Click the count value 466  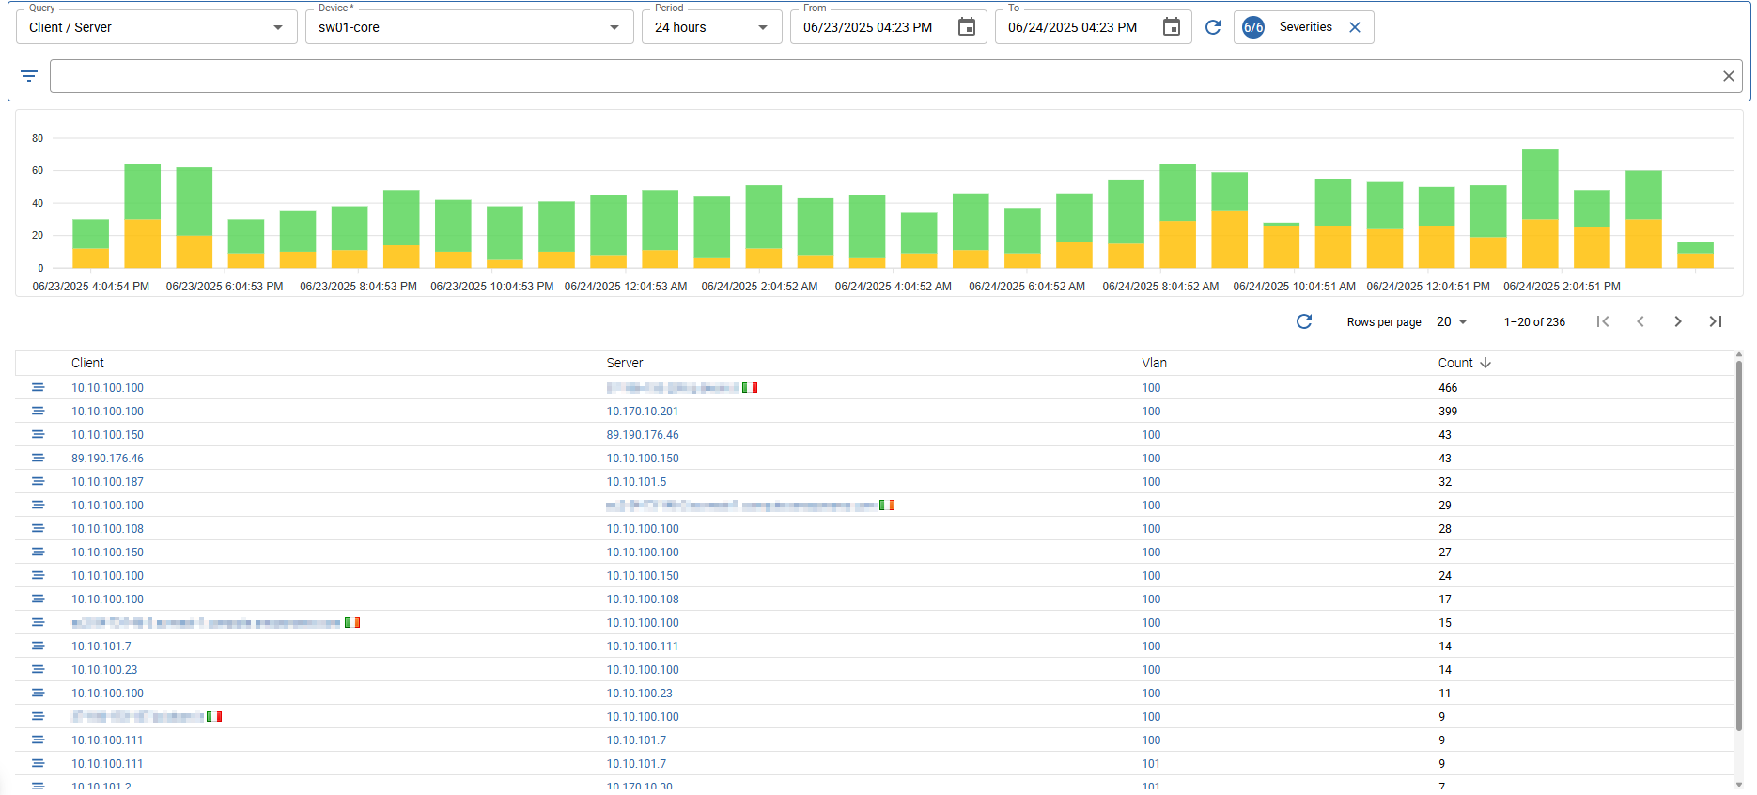(1448, 388)
